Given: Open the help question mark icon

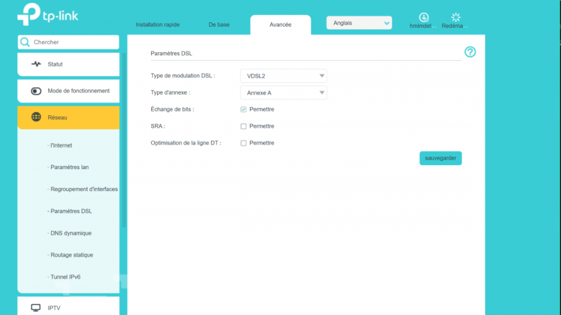Looking at the screenshot, I should point(470,52).
